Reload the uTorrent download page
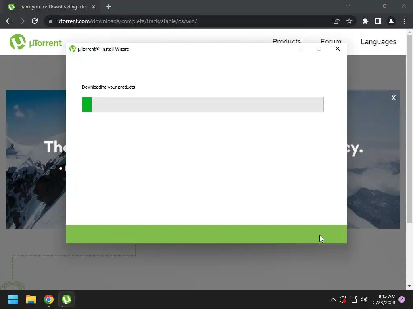The height and width of the screenshot is (309, 413). click(x=35, y=21)
